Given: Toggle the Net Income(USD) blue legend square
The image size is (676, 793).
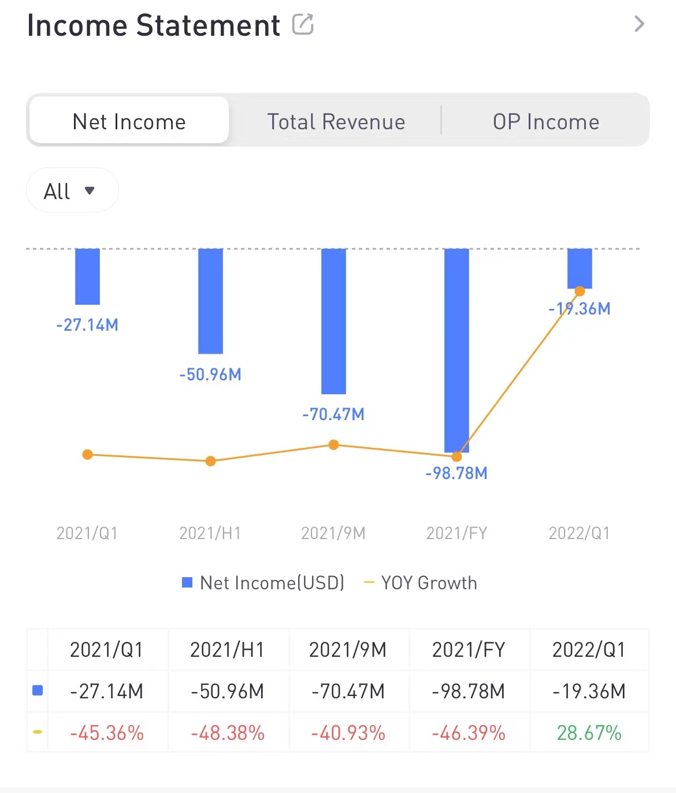Looking at the screenshot, I should (x=187, y=582).
